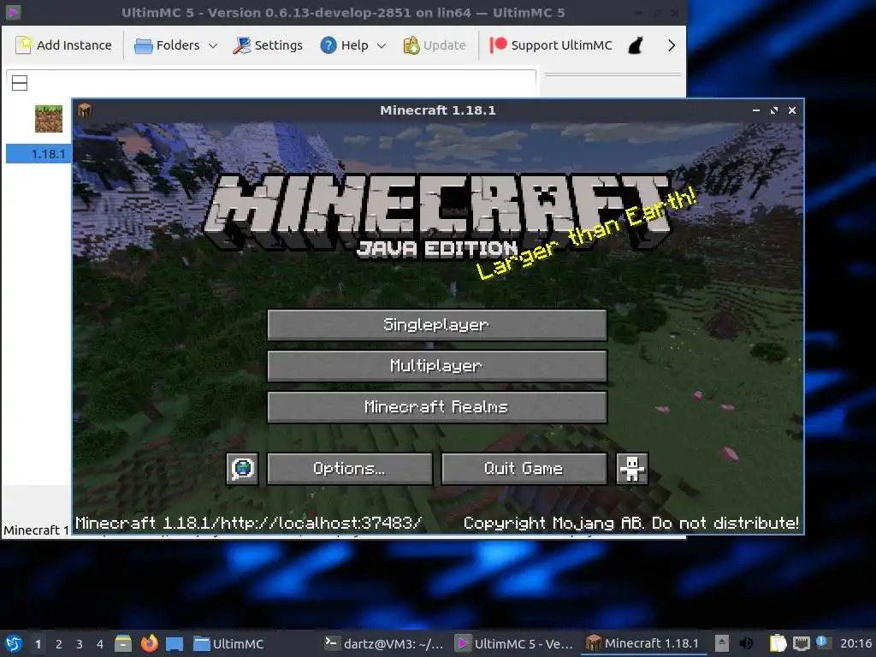Open UltimMC Settings
Image resolution: width=876 pixels, height=657 pixels.
pyautogui.click(x=268, y=45)
